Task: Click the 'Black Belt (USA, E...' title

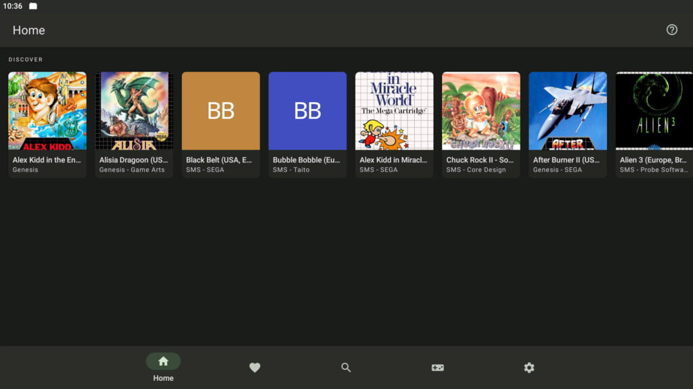Action: coord(219,160)
